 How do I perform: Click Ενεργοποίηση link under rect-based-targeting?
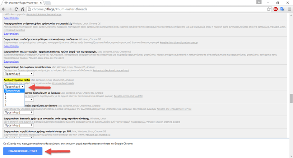point(11,34)
